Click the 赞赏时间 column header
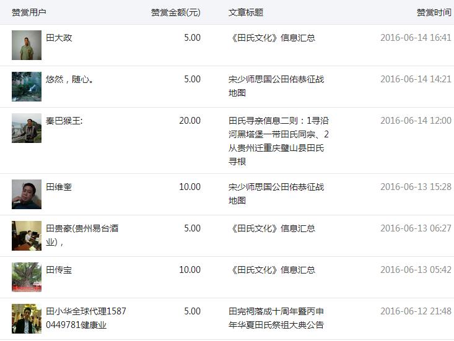Viewport: 454px width, 341px height. click(x=434, y=12)
